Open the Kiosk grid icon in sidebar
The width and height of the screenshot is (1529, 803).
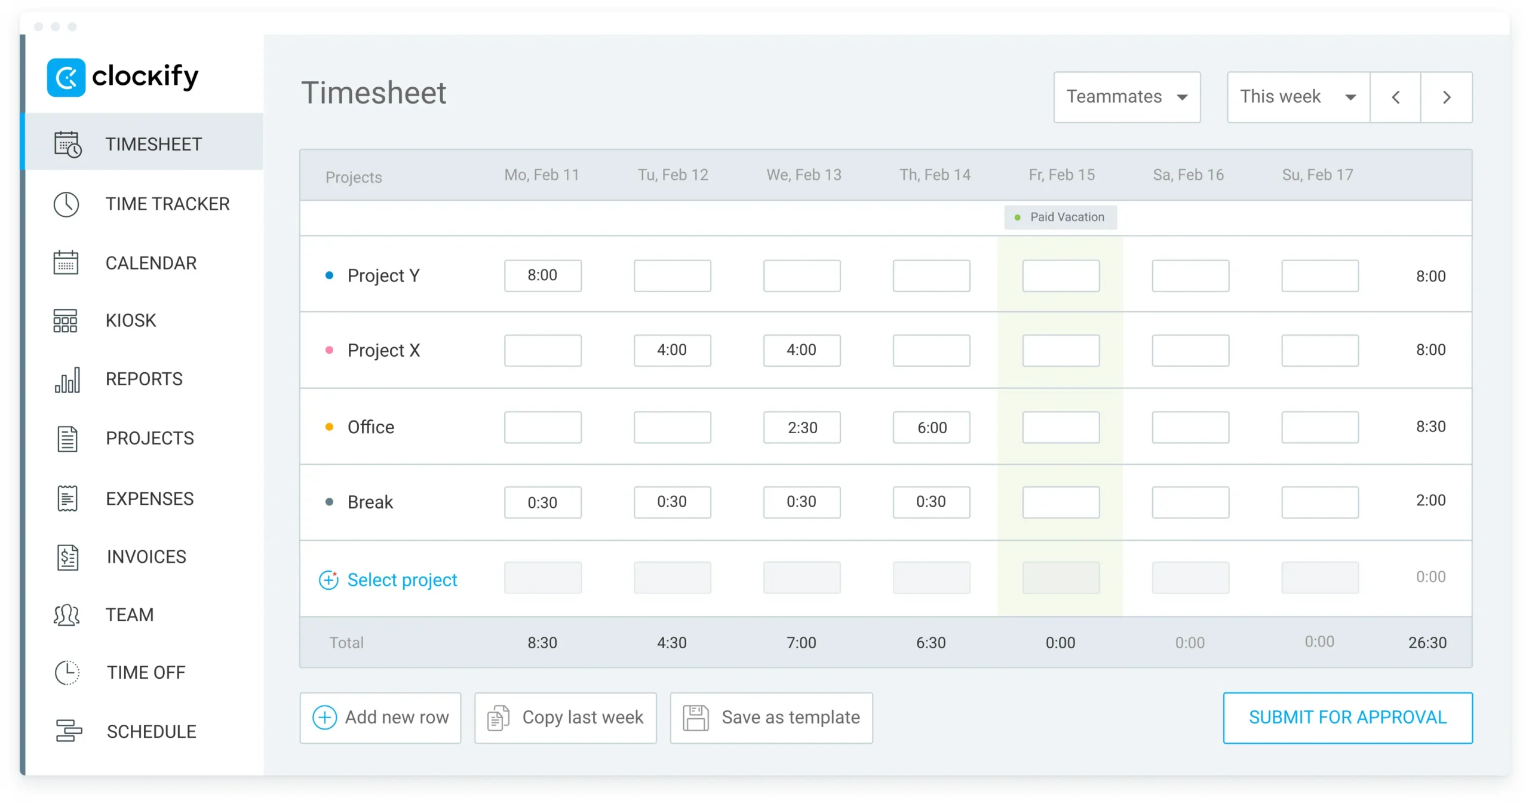(x=66, y=321)
